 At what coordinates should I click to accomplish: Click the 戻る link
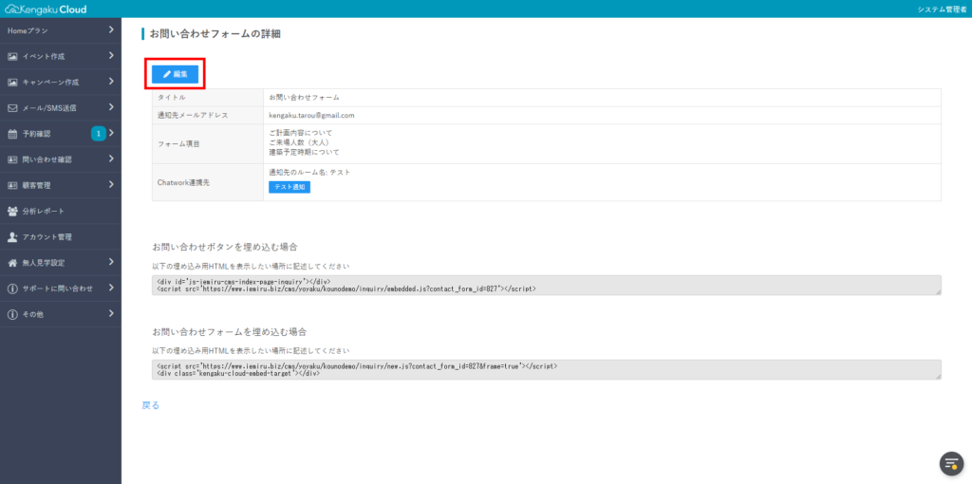pos(151,405)
